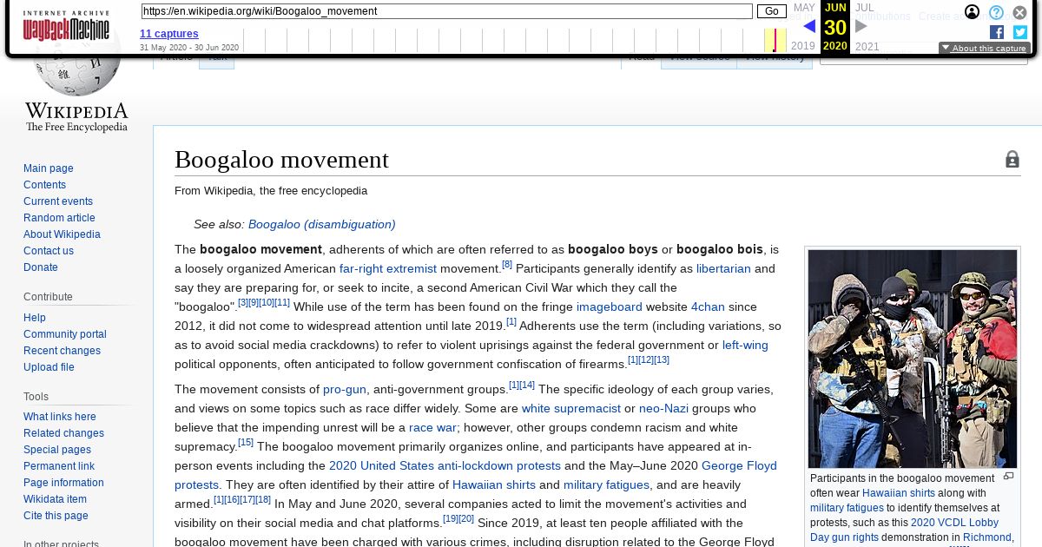1042x547 pixels.
Task: Follow white supremacist link
Action: click(571, 408)
